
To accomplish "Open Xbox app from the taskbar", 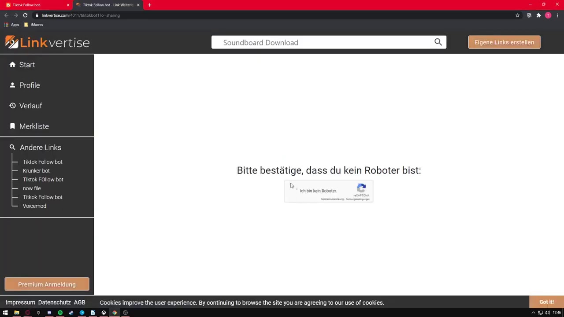I will click(104, 313).
